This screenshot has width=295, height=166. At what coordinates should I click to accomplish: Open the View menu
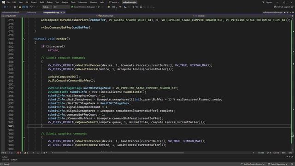pos(20,2)
